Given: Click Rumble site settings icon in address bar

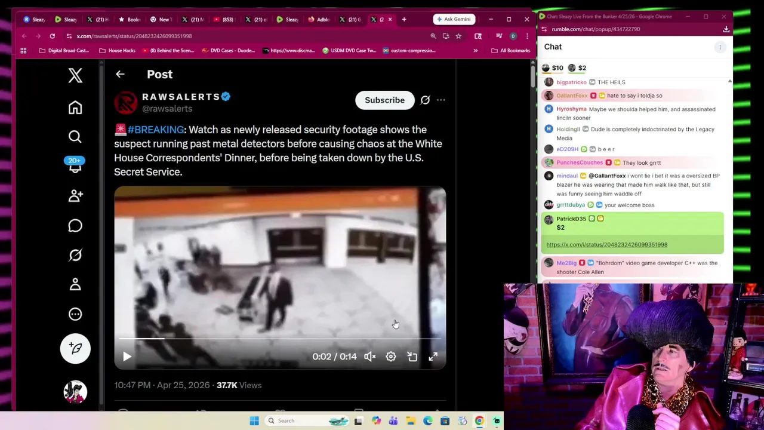Looking at the screenshot, I should 545,29.
